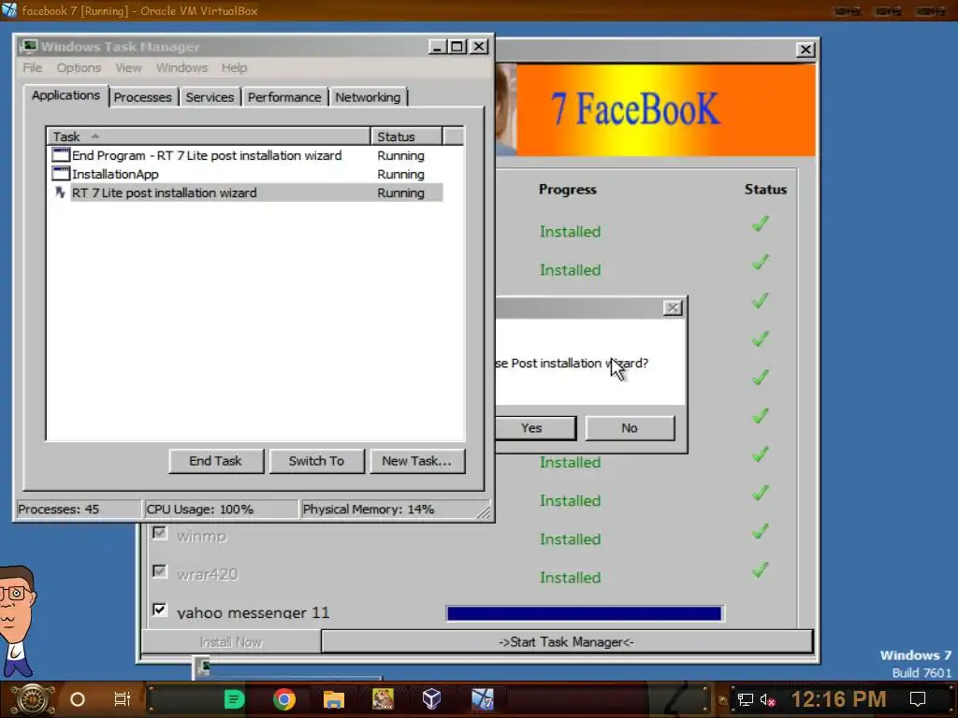Close the 7 FaceBooK installer window
Screen dimensions: 958x718
(806, 50)
